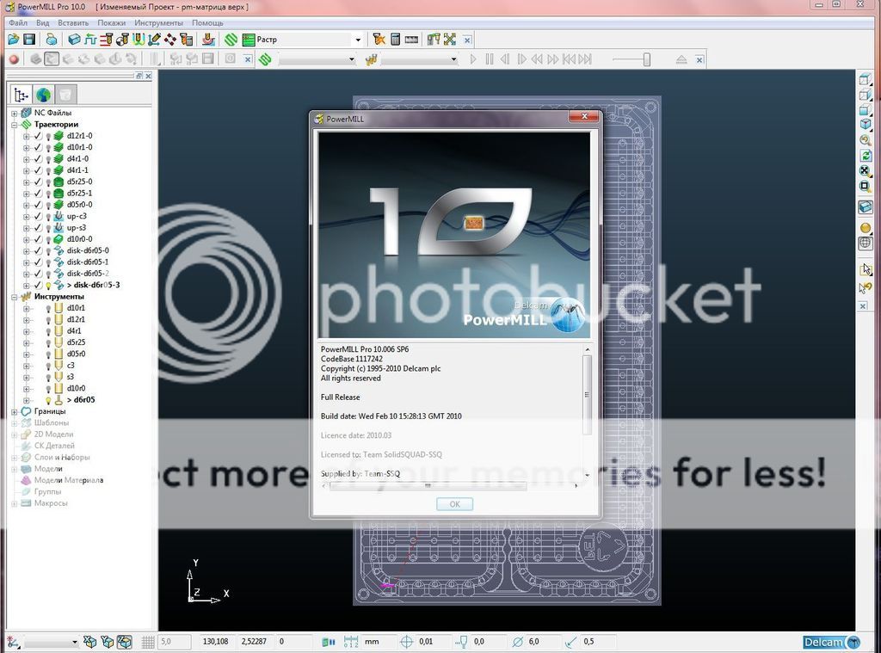The height and width of the screenshot is (653, 881).
Task: Click the Save Project floppy disk icon
Action: pyautogui.click(x=28, y=40)
